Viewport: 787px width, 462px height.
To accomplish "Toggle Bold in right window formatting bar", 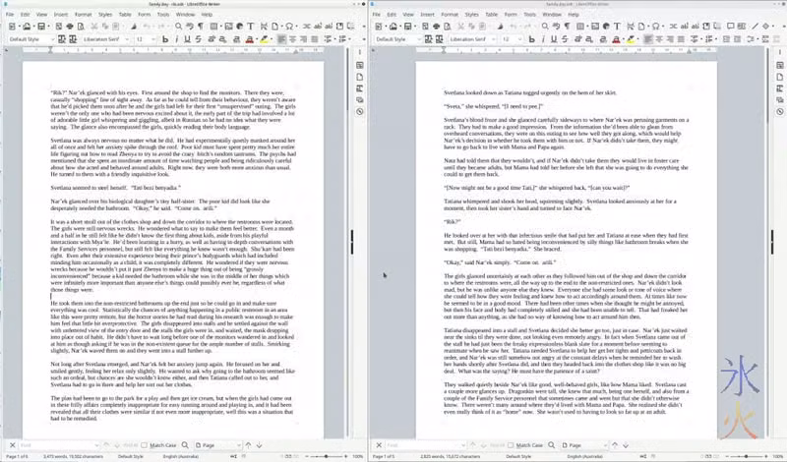I will 531,39.
